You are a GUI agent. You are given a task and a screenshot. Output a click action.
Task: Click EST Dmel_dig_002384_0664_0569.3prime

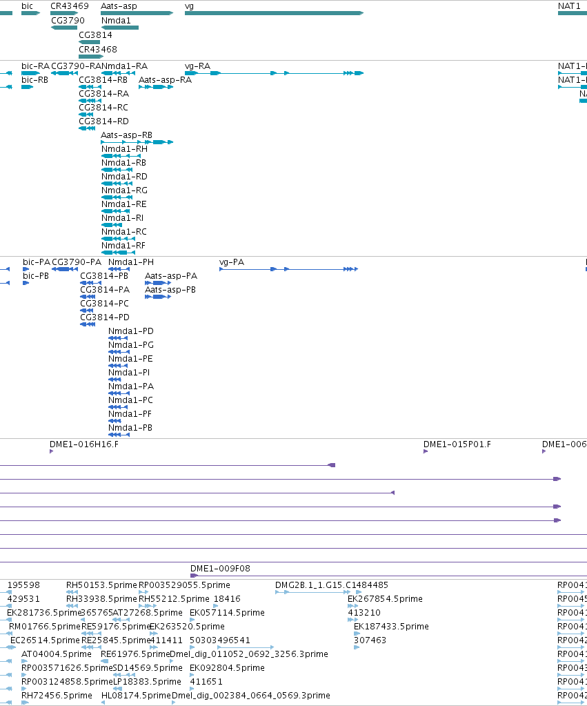click(x=251, y=696)
